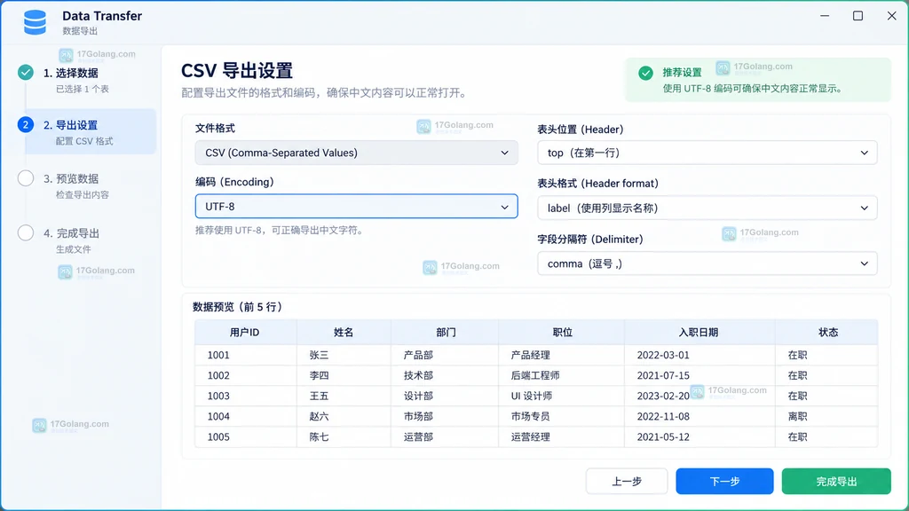Viewport: 909px width, 511px height.
Task: Click the blue 下一步 button
Action: [x=724, y=482]
